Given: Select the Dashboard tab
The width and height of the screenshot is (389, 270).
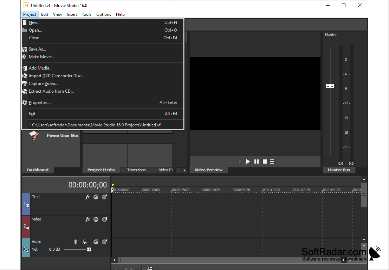Looking at the screenshot, I should click(x=38, y=170).
